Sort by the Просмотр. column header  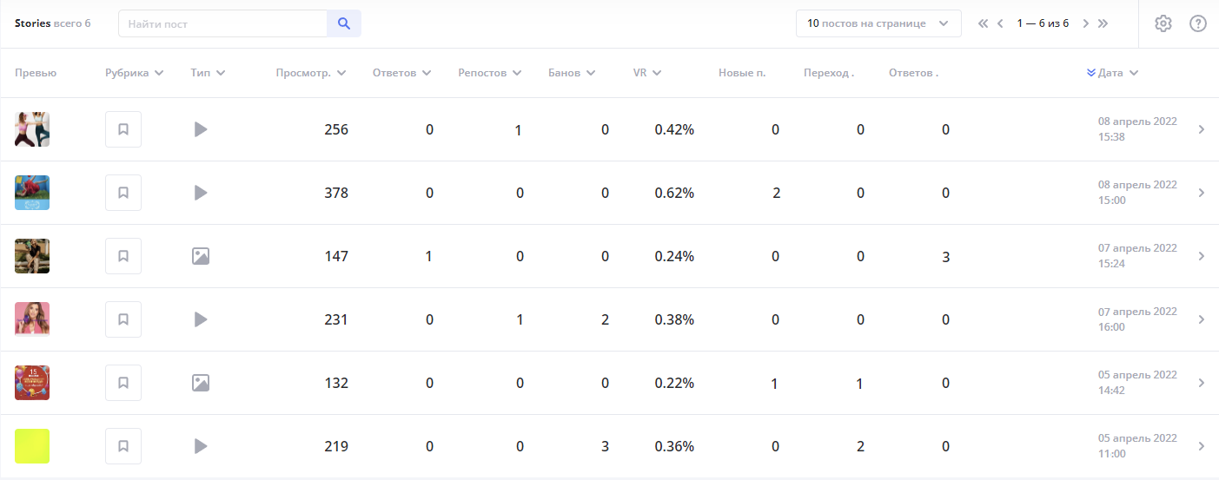[310, 73]
